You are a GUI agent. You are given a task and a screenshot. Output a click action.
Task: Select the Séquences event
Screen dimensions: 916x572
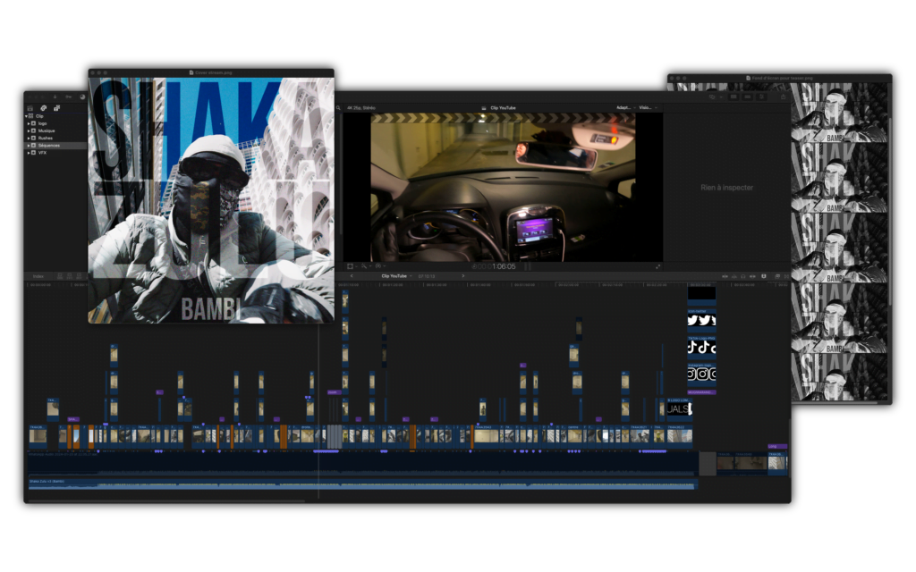(49, 146)
